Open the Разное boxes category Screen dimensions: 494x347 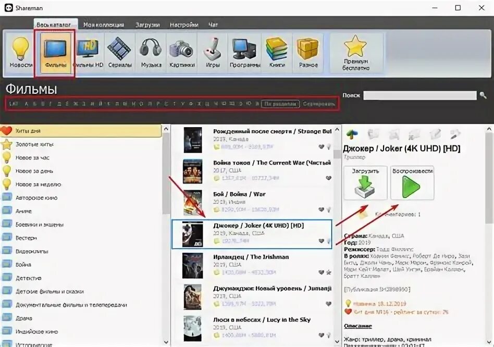coord(308,53)
